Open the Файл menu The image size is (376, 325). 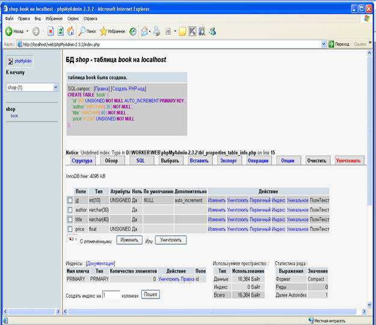click(x=10, y=19)
